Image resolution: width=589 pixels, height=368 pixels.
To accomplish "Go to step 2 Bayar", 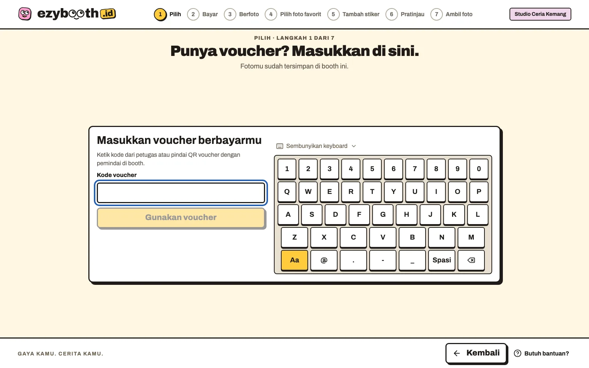I will (202, 14).
